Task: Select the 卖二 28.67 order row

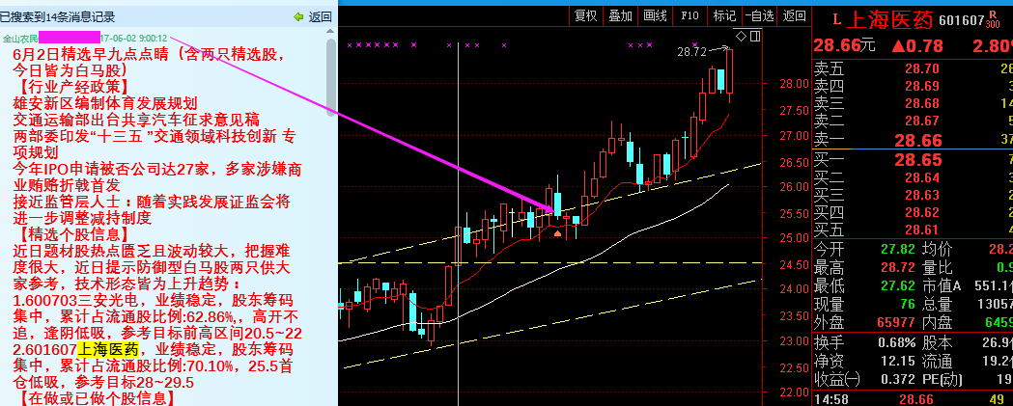Action: 913,120
